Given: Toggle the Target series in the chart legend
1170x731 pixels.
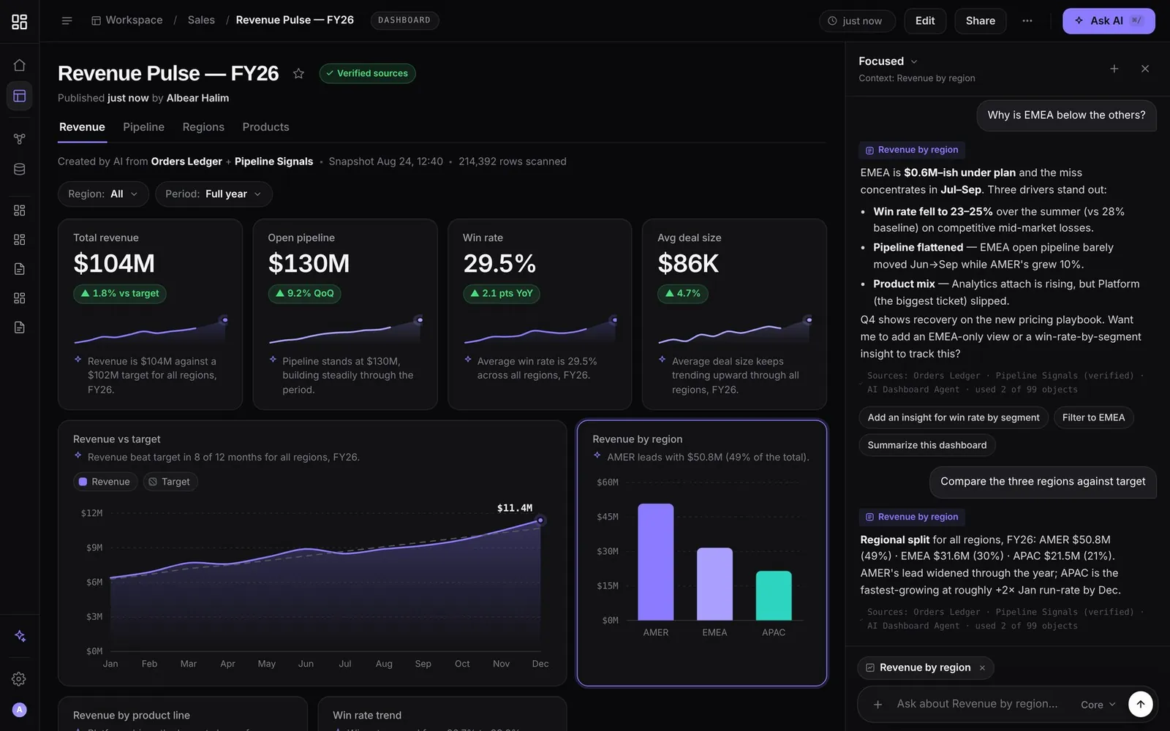Looking at the screenshot, I should 170,482.
